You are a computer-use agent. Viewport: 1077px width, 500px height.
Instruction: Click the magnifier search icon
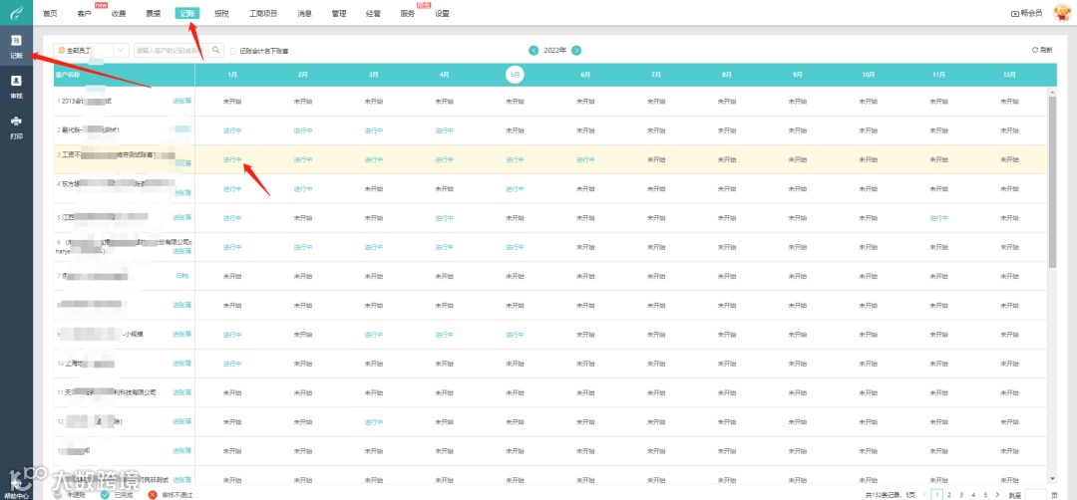(x=215, y=50)
